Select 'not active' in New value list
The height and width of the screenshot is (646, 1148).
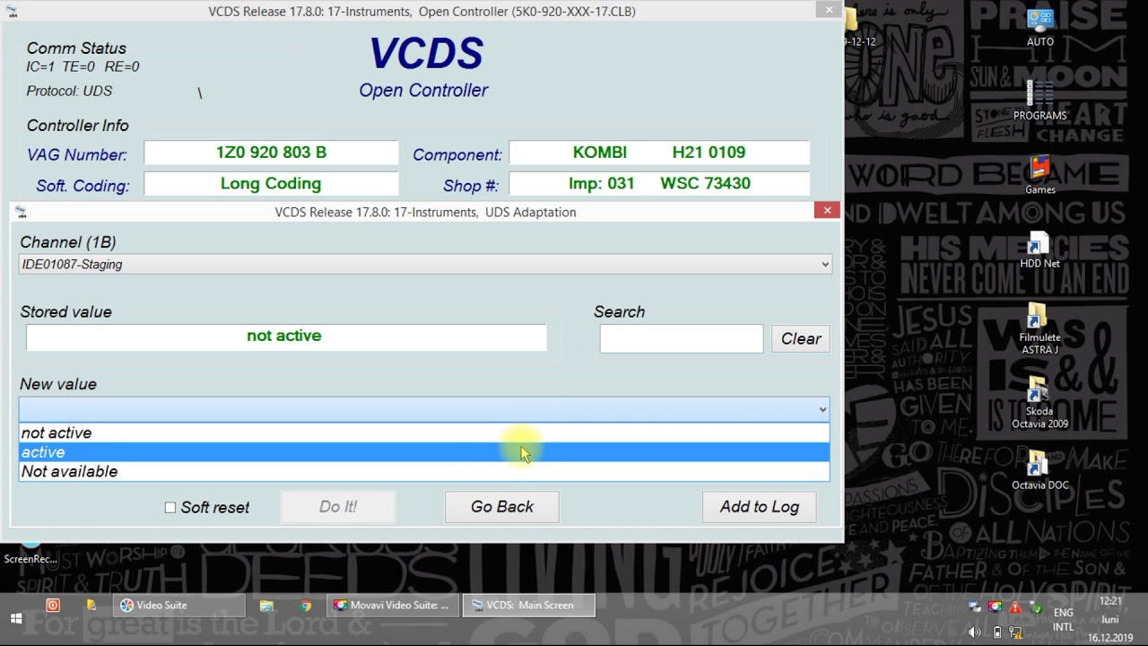(424, 433)
